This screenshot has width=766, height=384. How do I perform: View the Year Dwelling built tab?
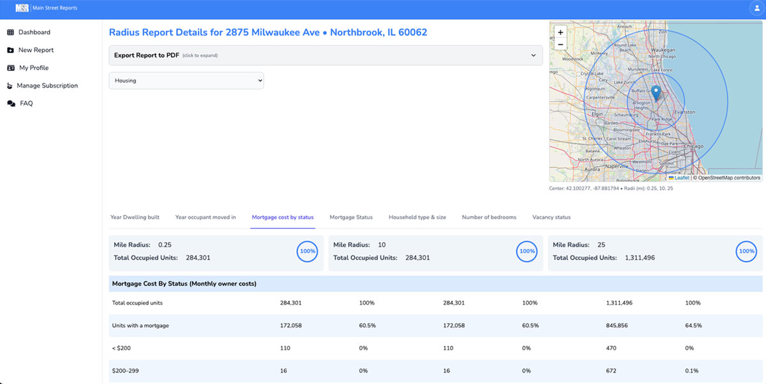pyautogui.click(x=135, y=217)
